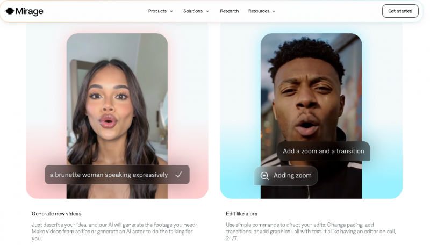Go to the Research page
This screenshot has width=430, height=245.
point(229,11)
